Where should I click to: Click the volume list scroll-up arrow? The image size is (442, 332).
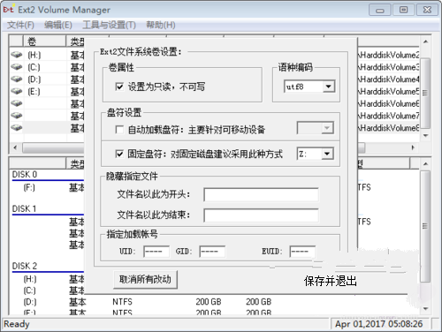point(425,41)
